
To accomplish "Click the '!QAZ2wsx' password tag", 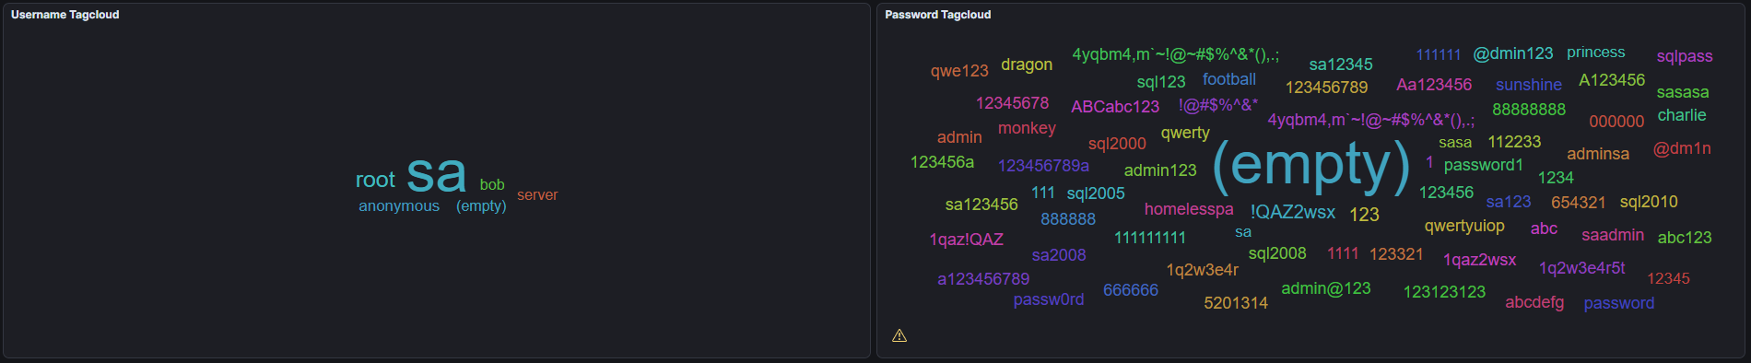I will 1293,212.
